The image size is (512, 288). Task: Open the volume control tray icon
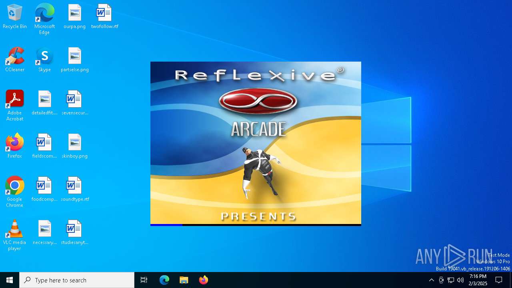click(x=460, y=280)
